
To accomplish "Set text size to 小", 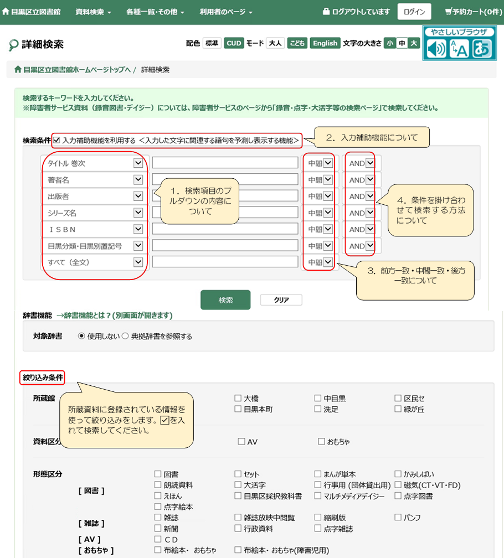I will coord(390,43).
